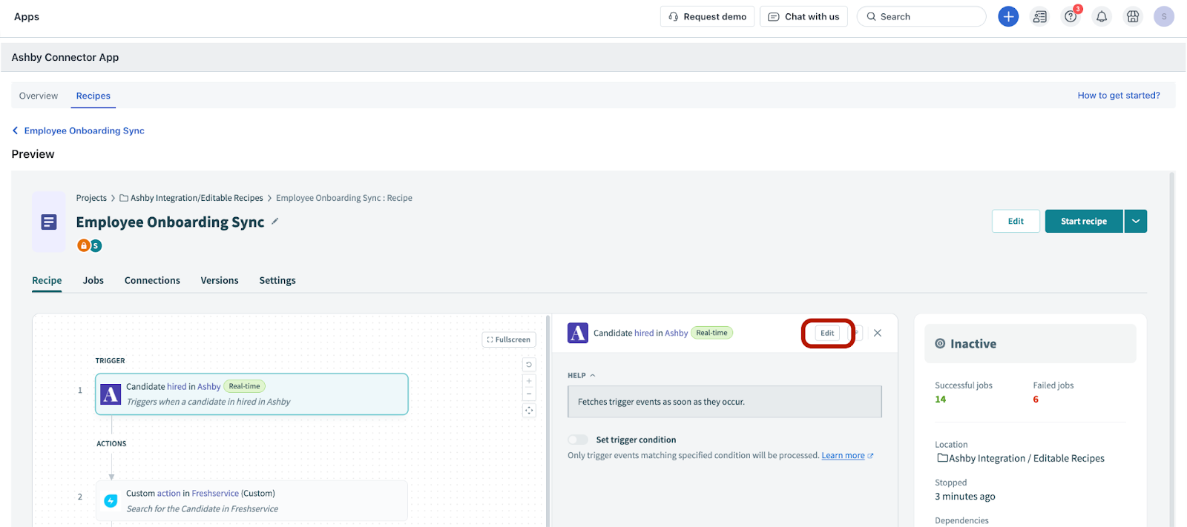Click Ashby Integration/Editable Recipes breadcrumb
1187x527 pixels.
197,198
